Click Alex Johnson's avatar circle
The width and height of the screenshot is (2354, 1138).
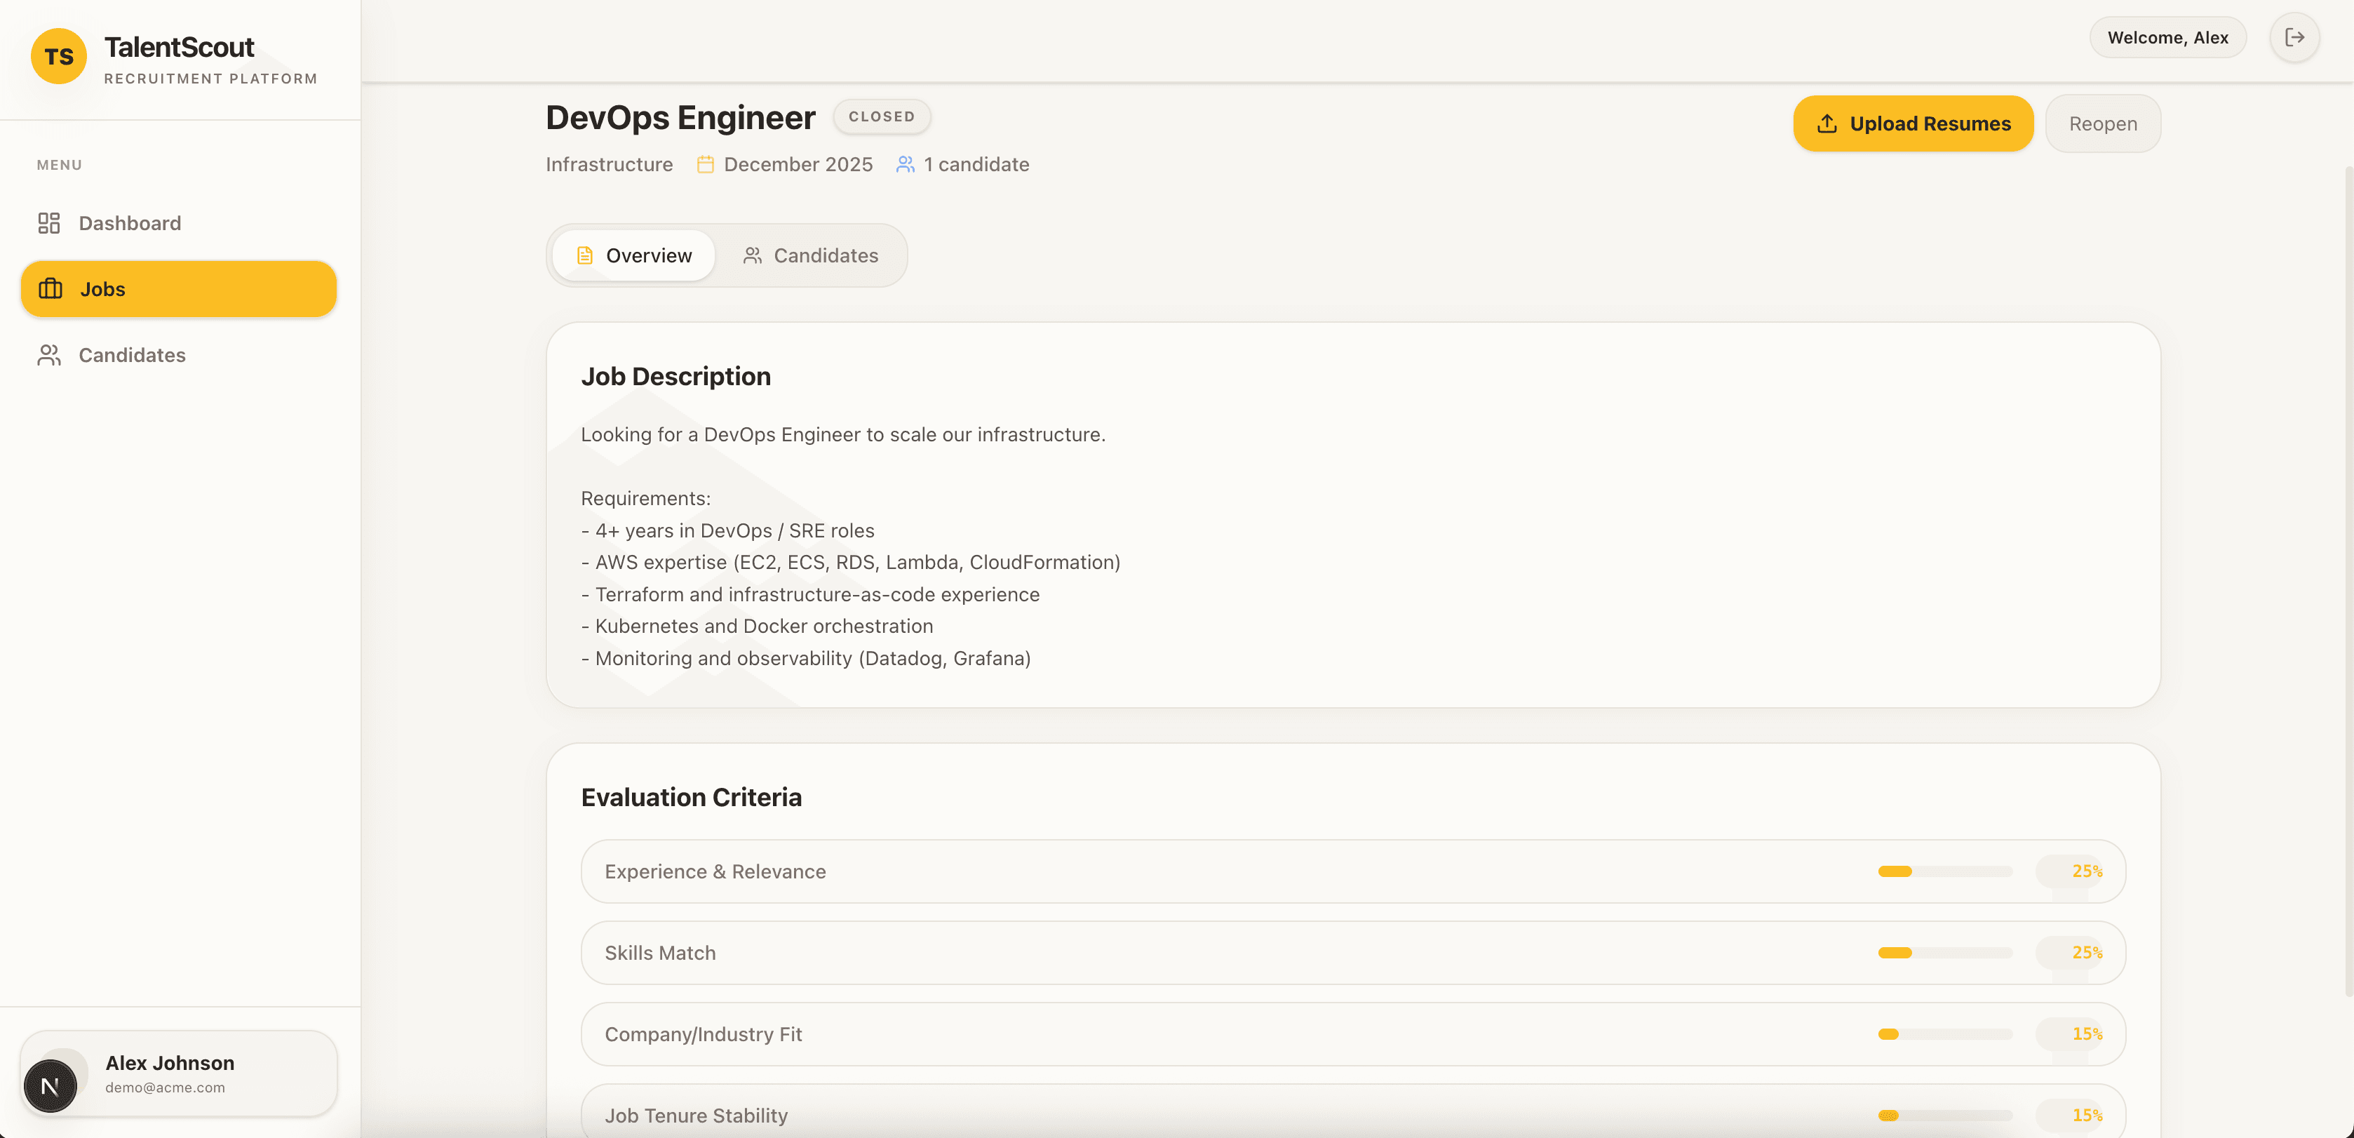point(51,1085)
